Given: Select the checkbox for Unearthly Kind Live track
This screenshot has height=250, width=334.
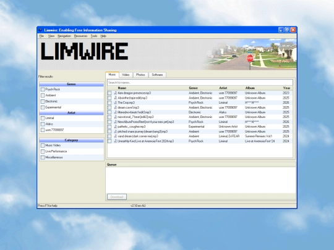Looking at the screenshot, I should (x=109, y=141).
